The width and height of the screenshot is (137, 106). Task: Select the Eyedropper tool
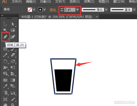(5, 86)
